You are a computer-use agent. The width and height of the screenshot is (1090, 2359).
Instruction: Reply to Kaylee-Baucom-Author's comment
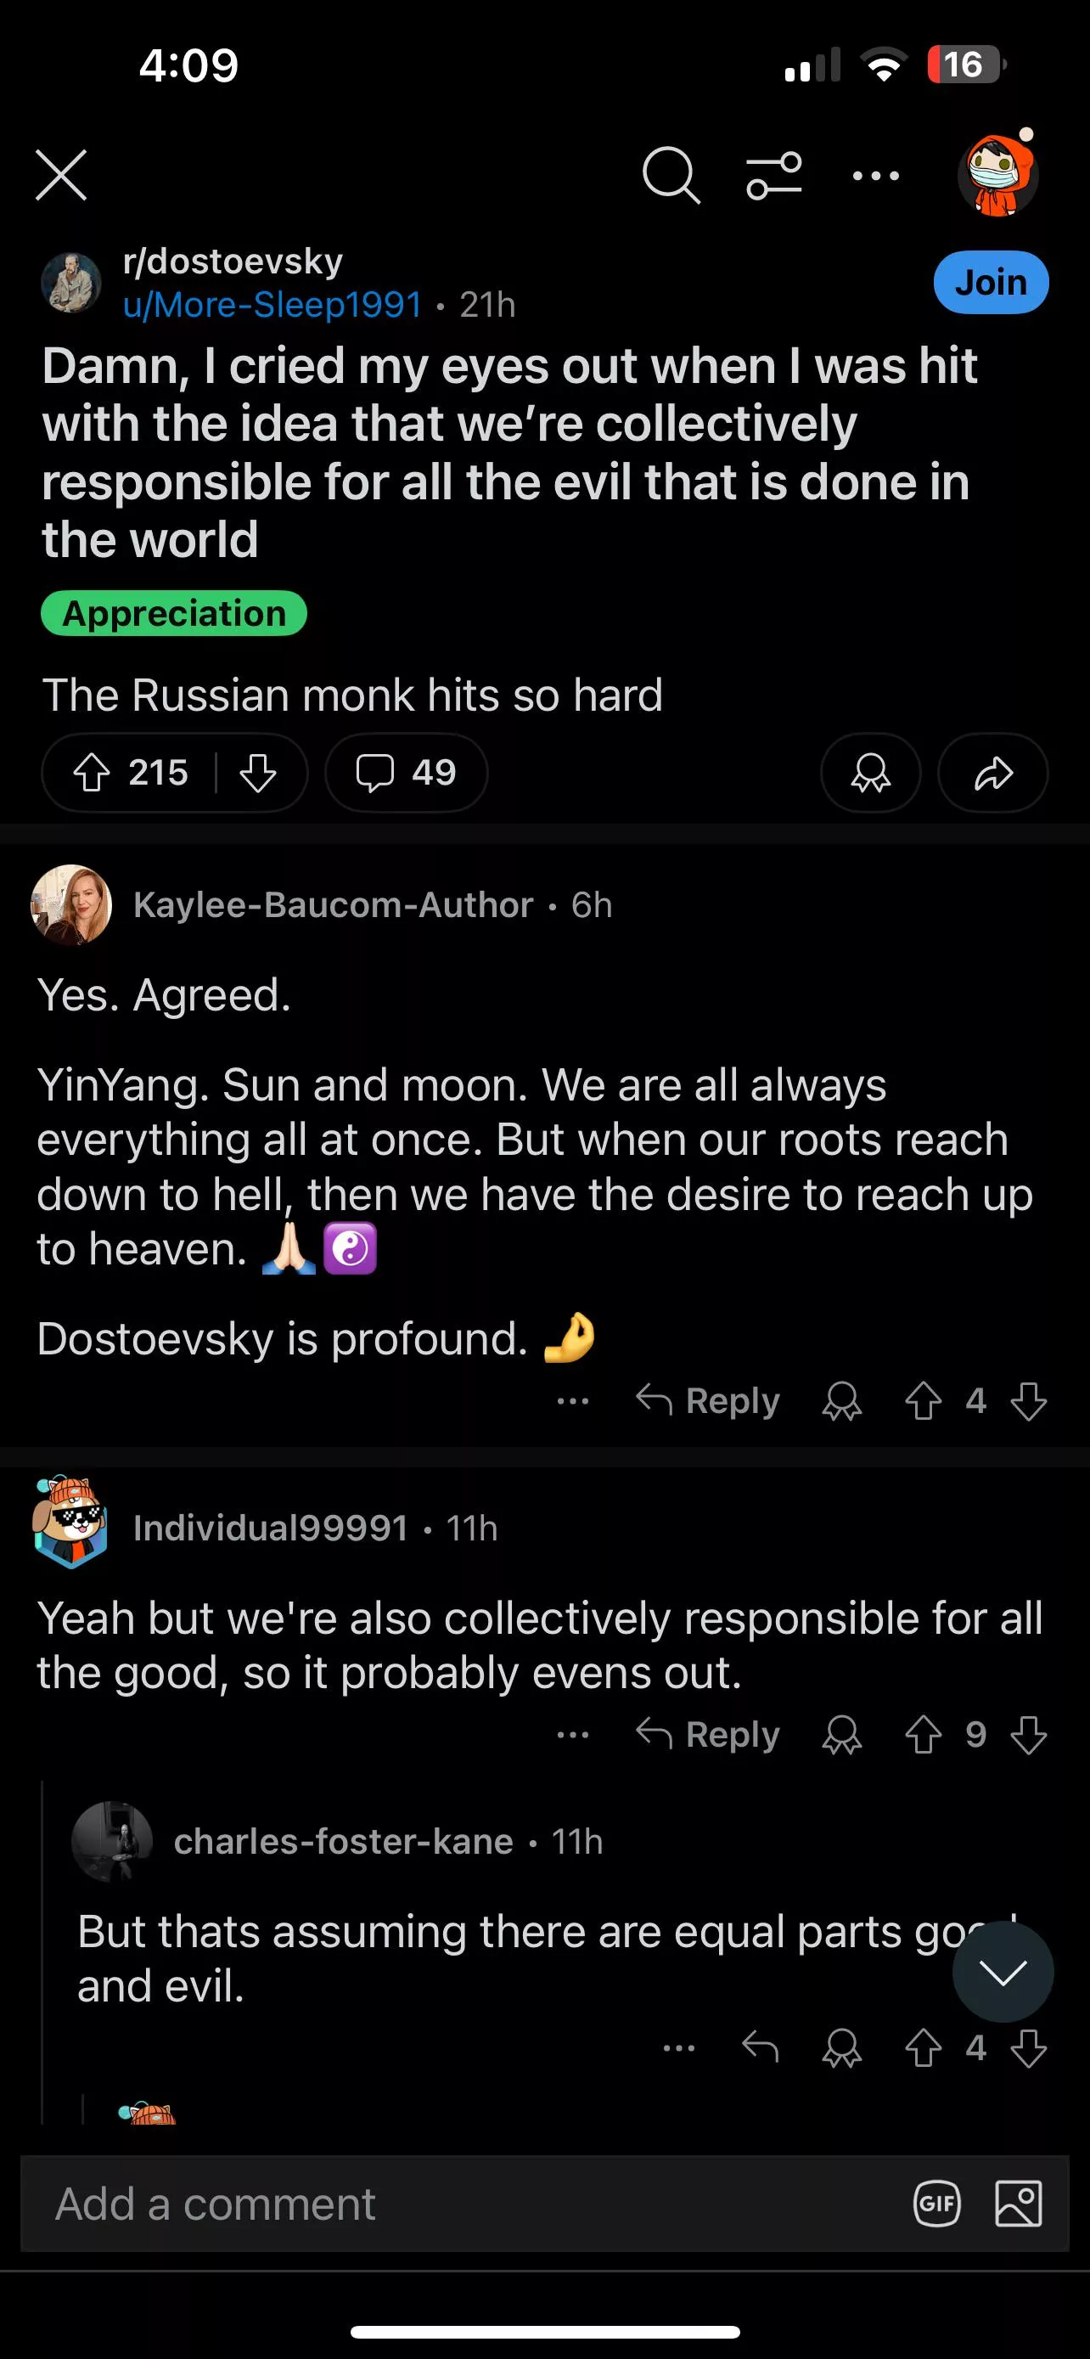(708, 1401)
